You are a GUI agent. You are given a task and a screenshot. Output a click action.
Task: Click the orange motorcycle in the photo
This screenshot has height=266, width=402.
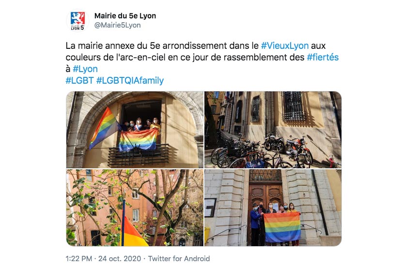(299, 150)
